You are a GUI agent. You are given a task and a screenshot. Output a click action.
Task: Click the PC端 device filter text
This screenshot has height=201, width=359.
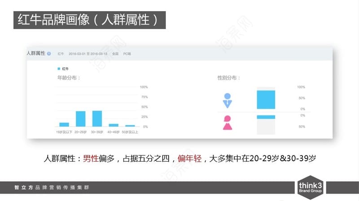point(127,54)
